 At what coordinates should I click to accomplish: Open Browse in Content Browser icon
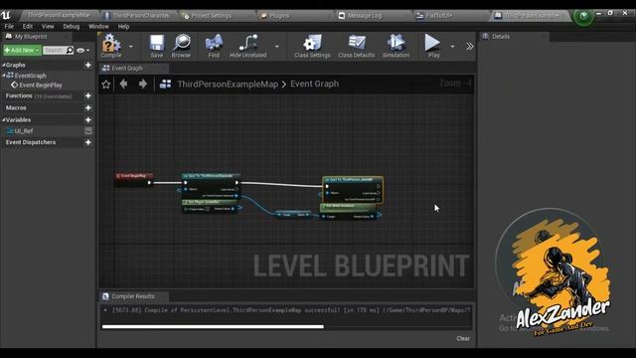(181, 46)
